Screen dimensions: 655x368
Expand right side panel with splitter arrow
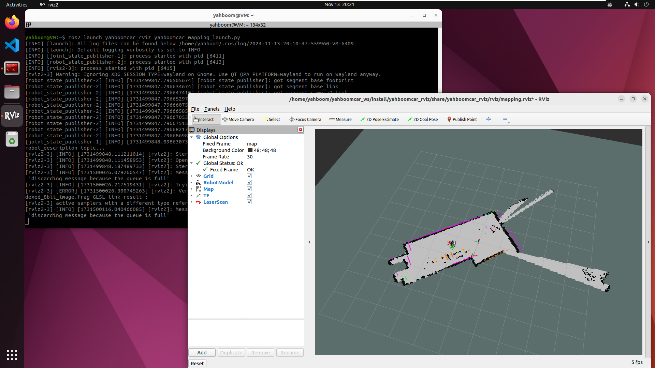[x=648, y=242]
